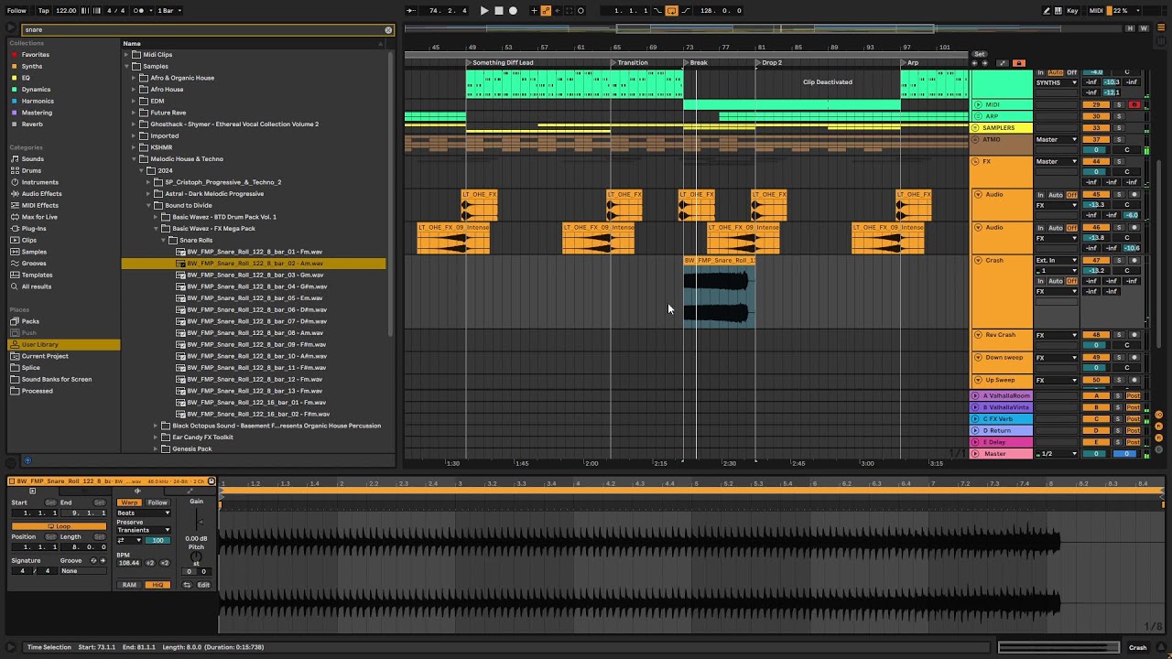Solo the ARP track
This screenshot has height=659, width=1172.
tap(1119, 116)
